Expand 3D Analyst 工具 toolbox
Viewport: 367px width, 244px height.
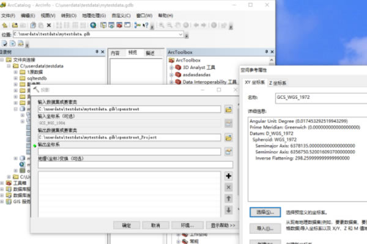(x=171, y=68)
